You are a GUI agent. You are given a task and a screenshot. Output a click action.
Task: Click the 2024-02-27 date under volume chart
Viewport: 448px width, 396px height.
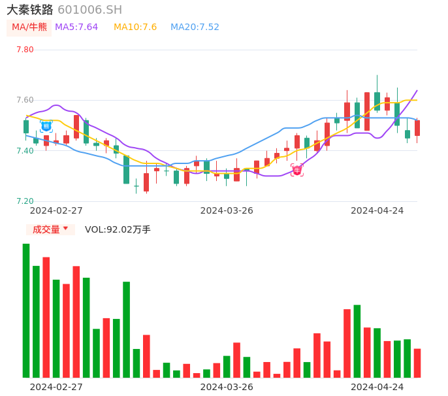[56, 387]
